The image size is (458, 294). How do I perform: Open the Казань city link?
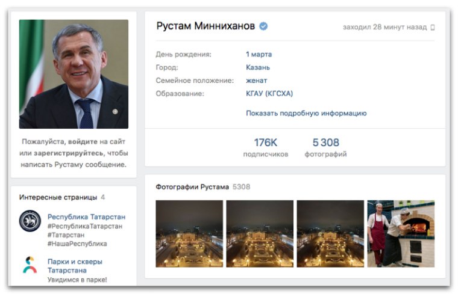[x=258, y=67]
